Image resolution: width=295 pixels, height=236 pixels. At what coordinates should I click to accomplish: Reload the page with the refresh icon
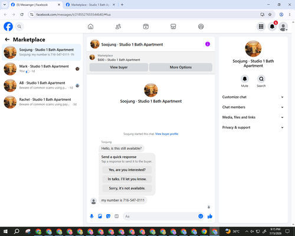point(22,15)
